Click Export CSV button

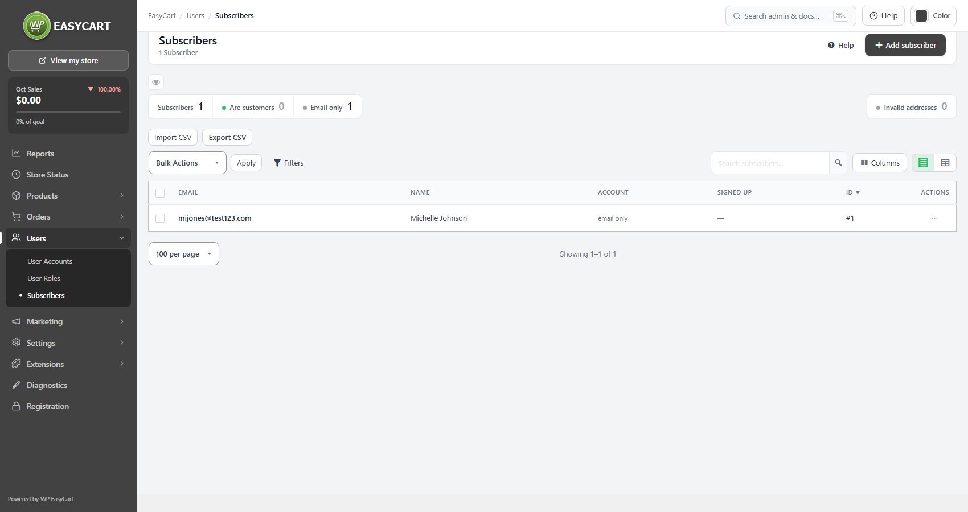tap(227, 137)
